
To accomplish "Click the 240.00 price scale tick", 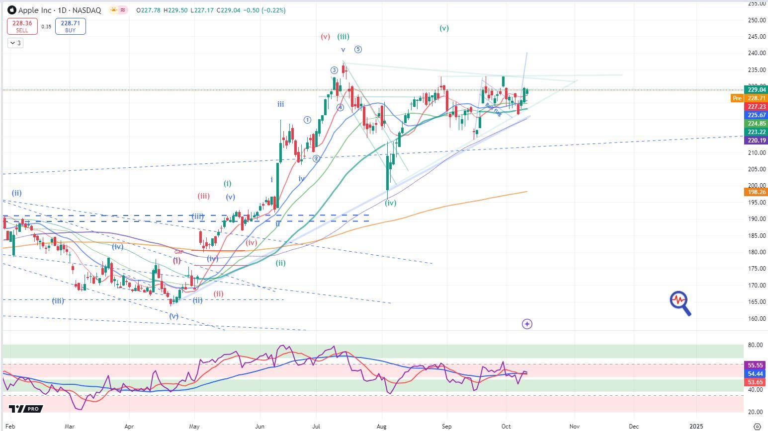I will pos(757,53).
